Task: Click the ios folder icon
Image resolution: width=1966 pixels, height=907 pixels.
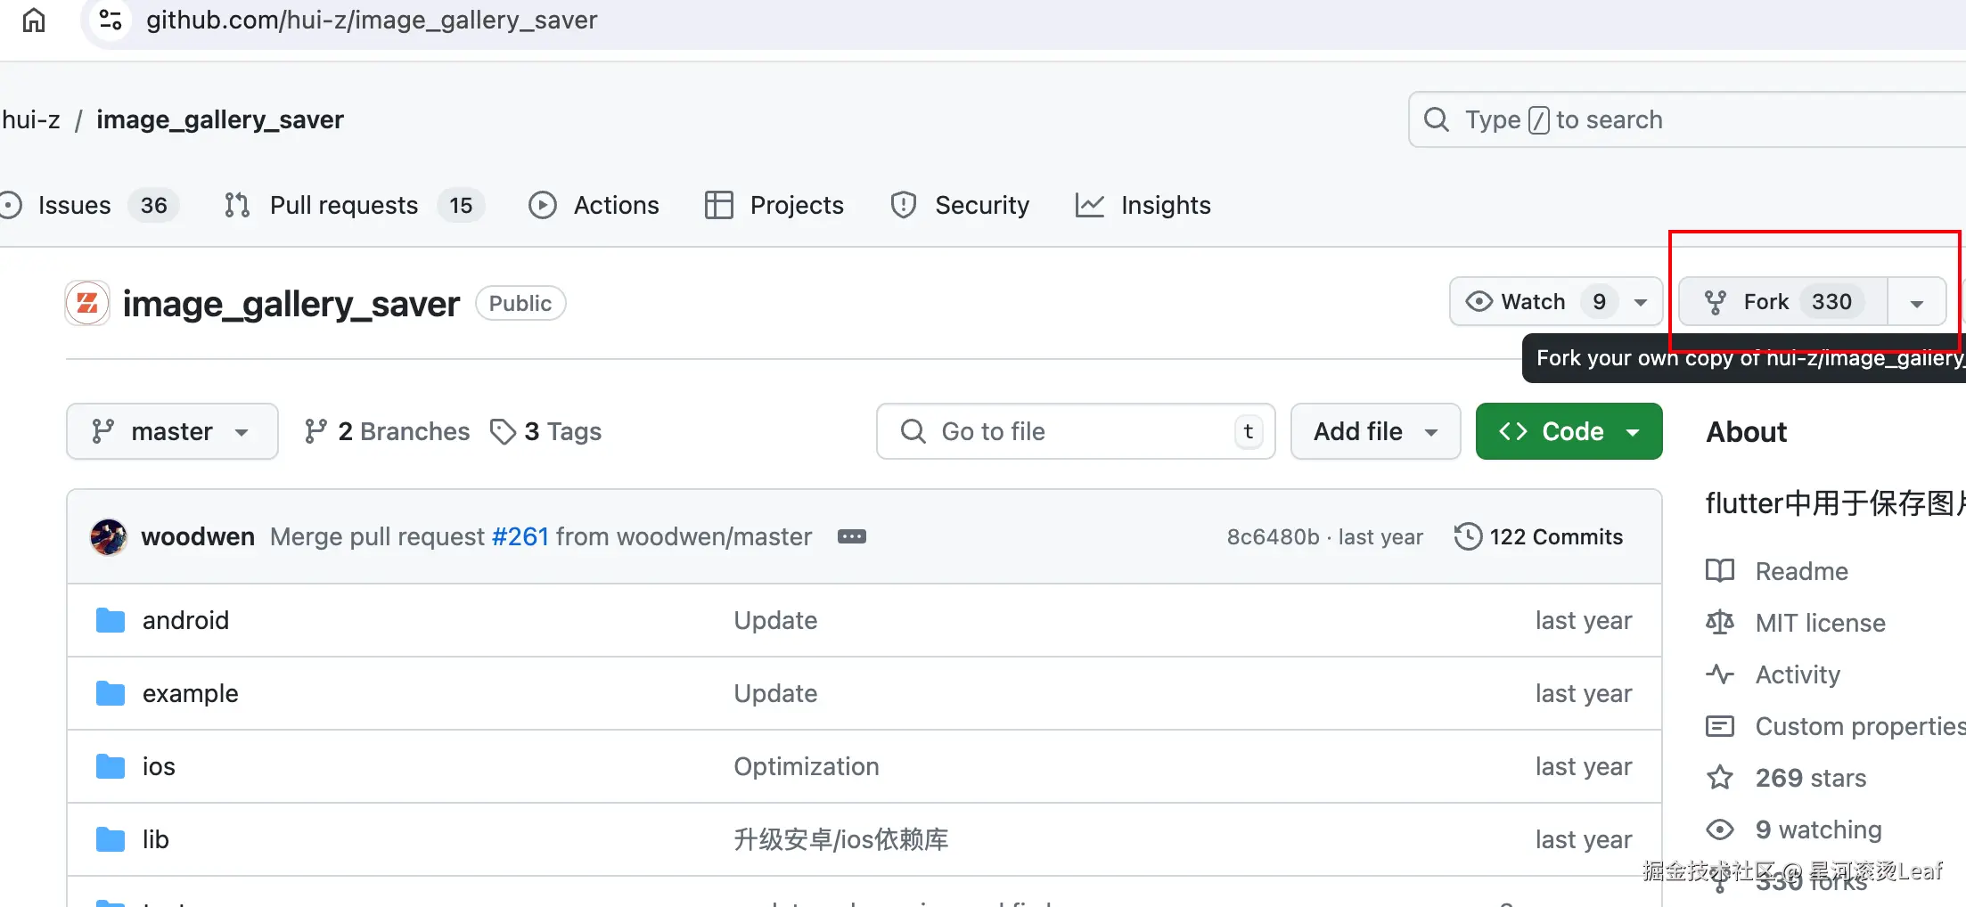Action: tap(111, 766)
